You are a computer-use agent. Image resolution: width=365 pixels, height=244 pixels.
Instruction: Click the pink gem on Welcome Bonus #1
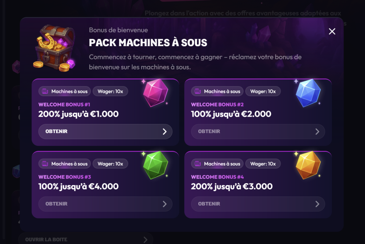155,92
